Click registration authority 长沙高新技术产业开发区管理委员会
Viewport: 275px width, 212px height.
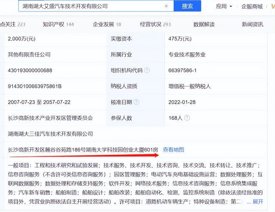point(50,118)
